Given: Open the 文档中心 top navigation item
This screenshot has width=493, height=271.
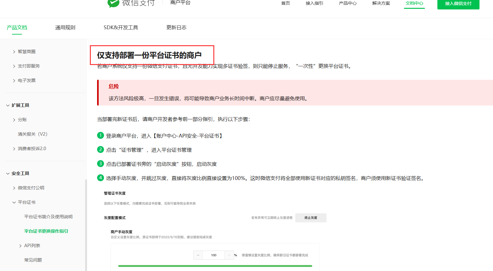Looking at the screenshot, I should coord(414,3).
